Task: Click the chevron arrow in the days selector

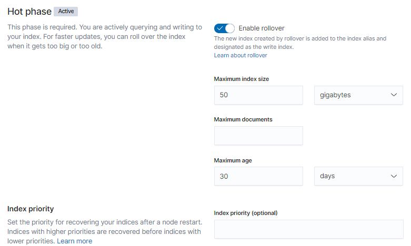Action: (394, 176)
